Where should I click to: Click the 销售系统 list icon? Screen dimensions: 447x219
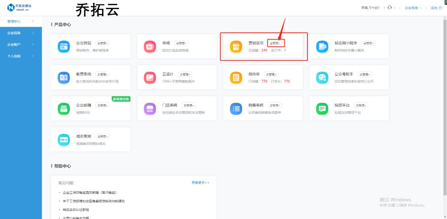(236, 108)
